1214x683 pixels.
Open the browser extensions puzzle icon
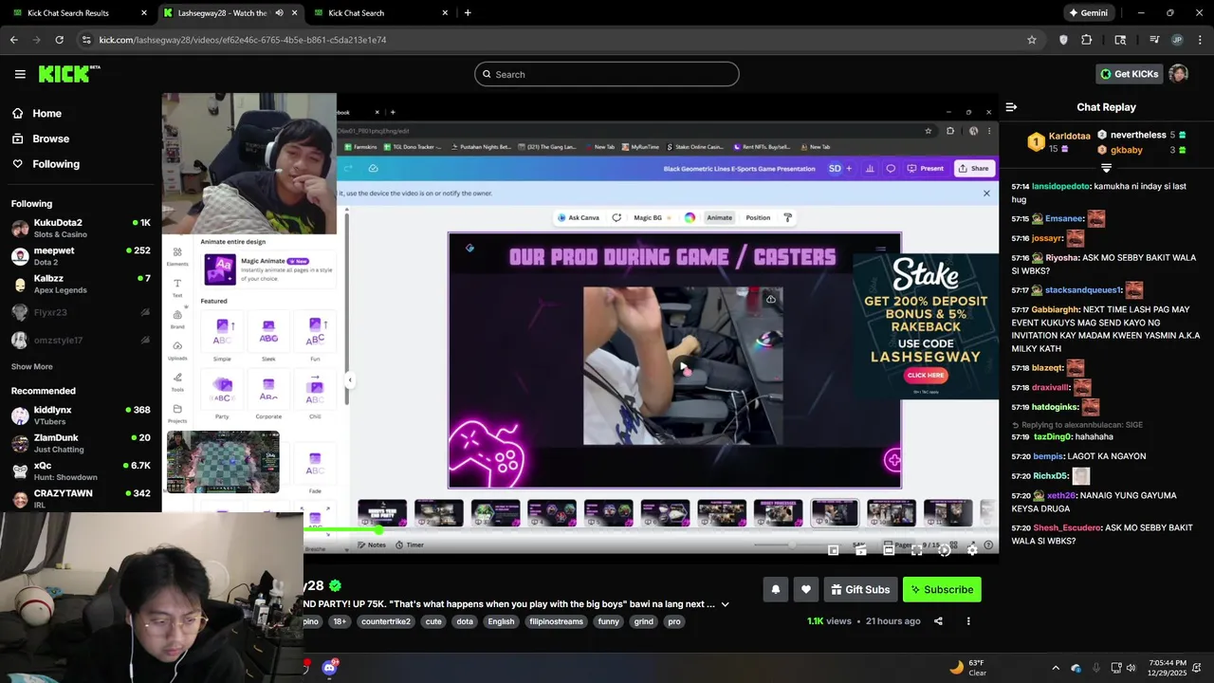(1087, 40)
